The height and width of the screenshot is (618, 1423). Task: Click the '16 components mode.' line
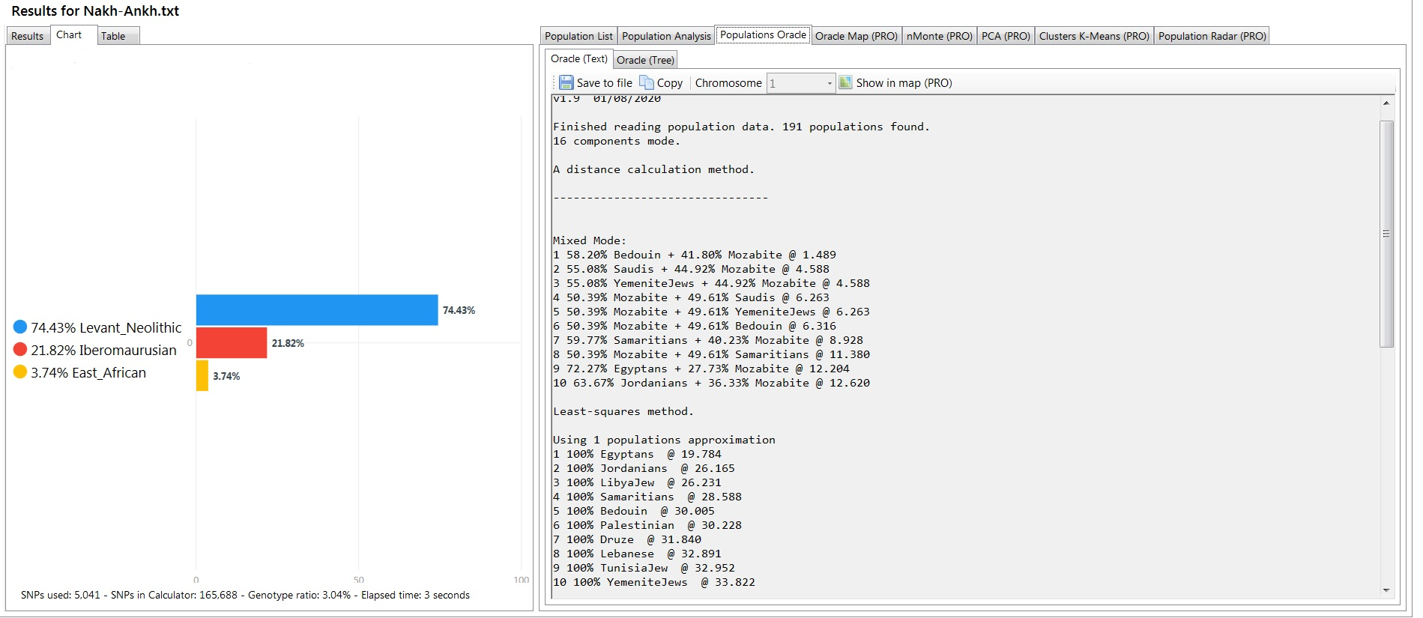tap(617, 141)
